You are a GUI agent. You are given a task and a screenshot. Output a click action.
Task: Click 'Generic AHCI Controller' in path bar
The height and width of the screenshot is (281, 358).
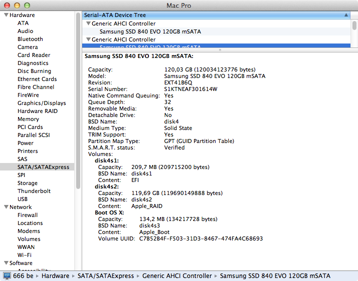[x=177, y=276]
